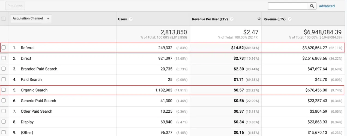Select (Other) users value 96,077
The image size is (347, 136).
click(166, 132)
